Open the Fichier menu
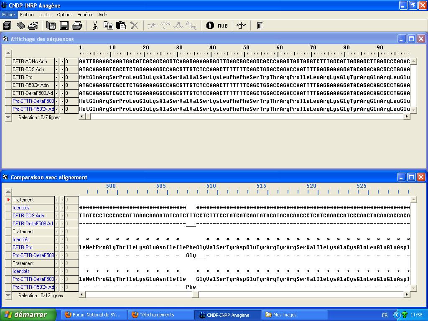Image resolution: width=428 pixels, height=321 pixels. [x=8, y=15]
